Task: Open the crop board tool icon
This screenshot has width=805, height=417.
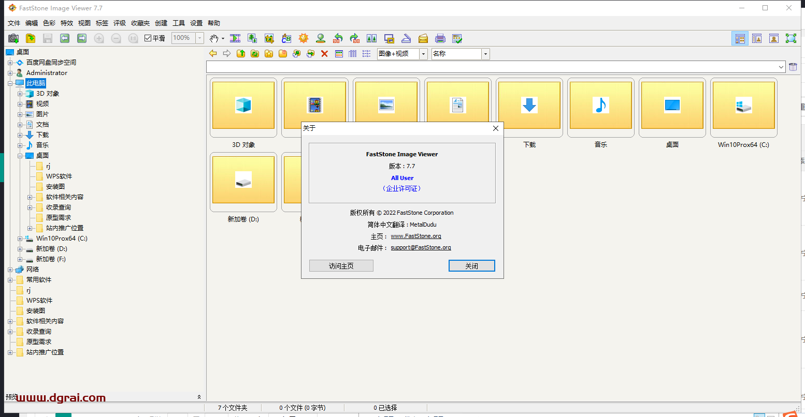Action: pyautogui.click(x=269, y=38)
